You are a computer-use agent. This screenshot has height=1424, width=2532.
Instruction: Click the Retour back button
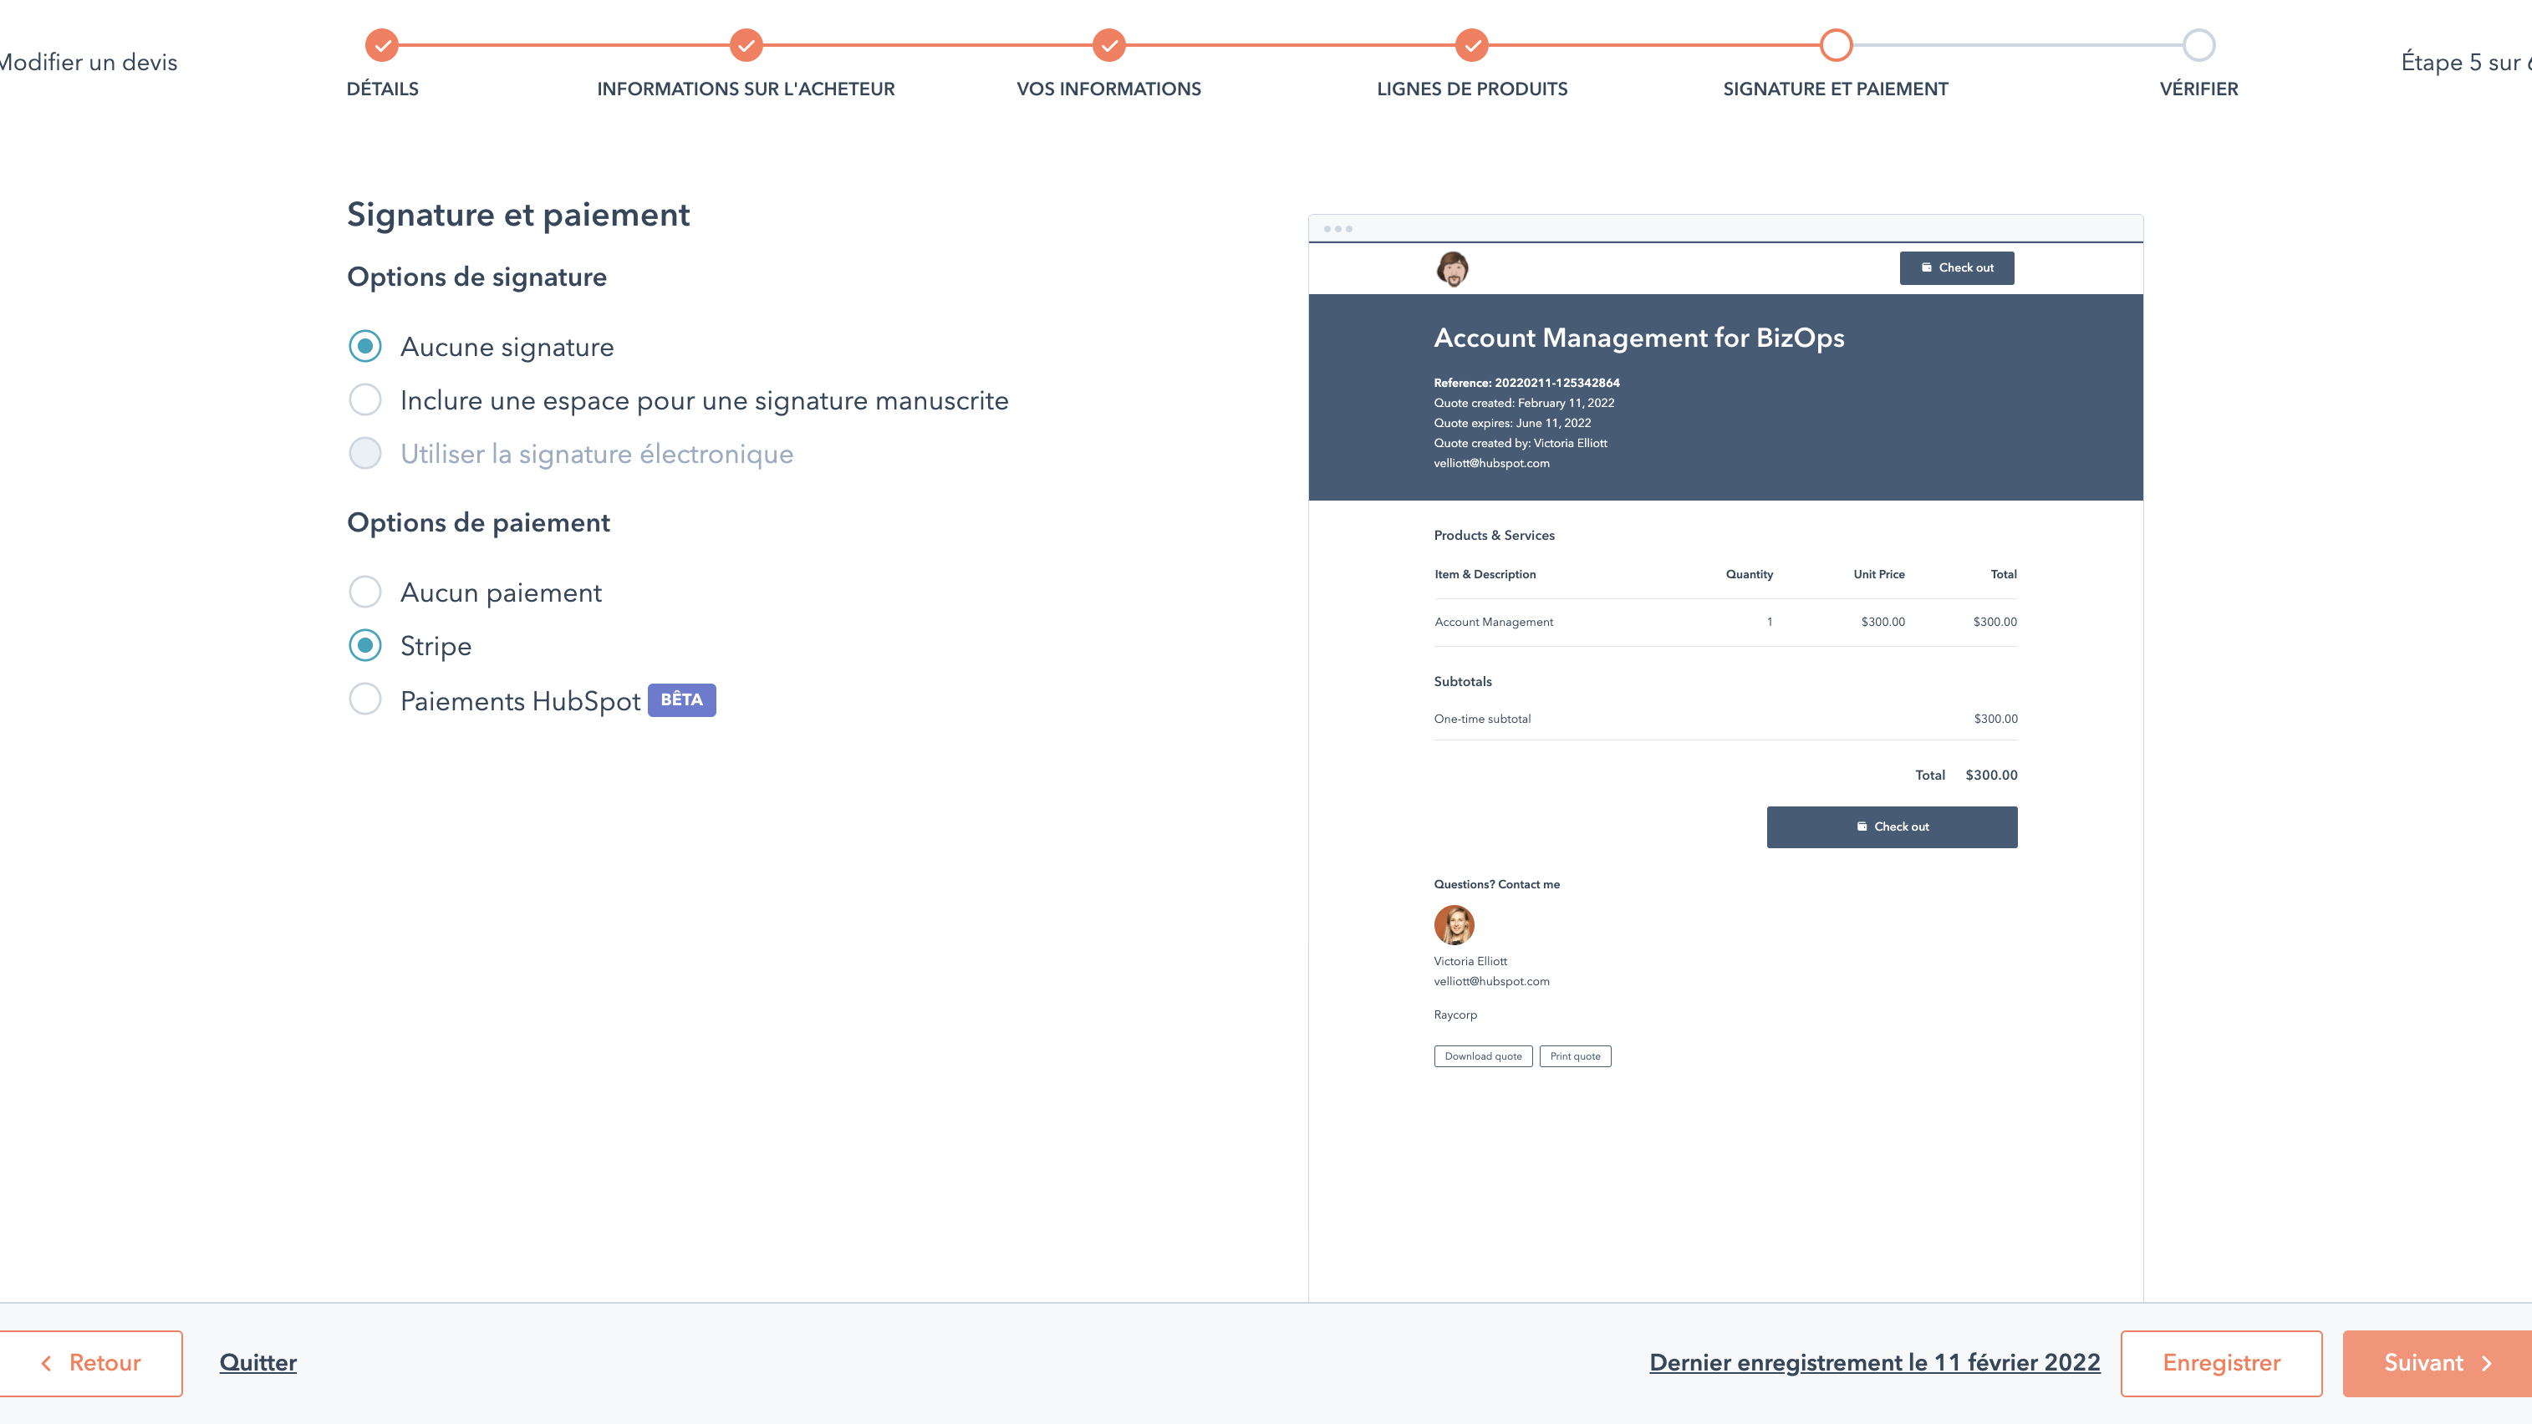tap(90, 1363)
